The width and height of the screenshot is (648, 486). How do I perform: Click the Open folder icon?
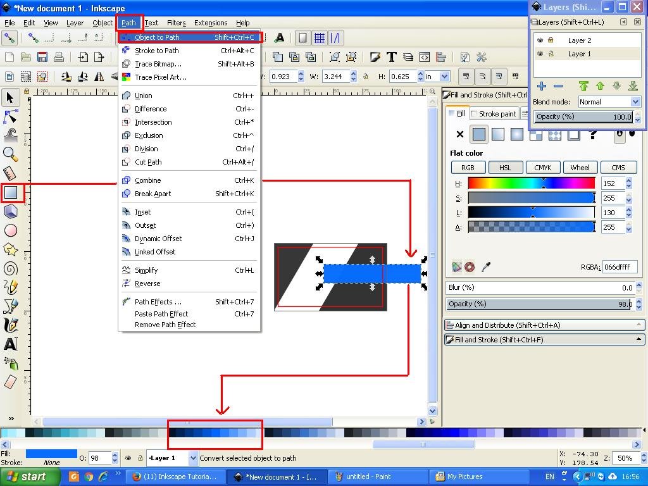click(26, 57)
